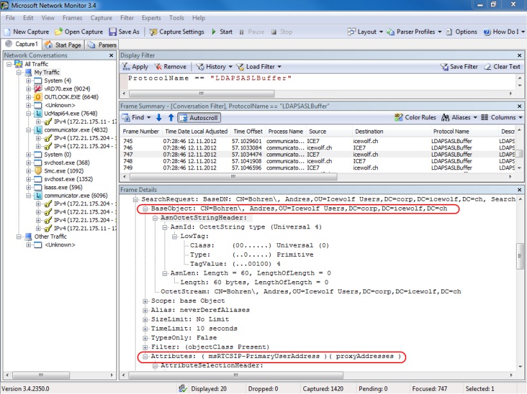This screenshot has height=394, width=527.
Task: Click the Pause capture control
Action: click(251, 32)
